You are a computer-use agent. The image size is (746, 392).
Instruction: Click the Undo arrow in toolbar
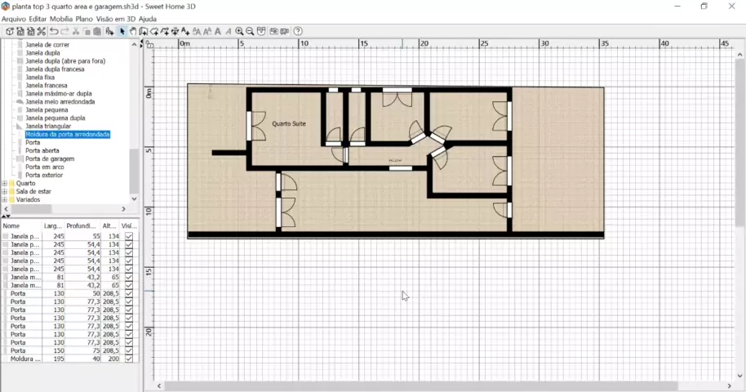[x=54, y=32]
